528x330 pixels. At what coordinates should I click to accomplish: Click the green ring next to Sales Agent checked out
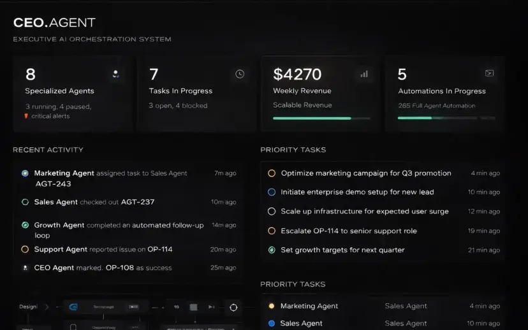[x=25, y=202]
